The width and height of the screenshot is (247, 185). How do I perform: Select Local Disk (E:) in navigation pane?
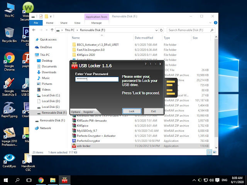pyautogui.click(x=51, y=107)
